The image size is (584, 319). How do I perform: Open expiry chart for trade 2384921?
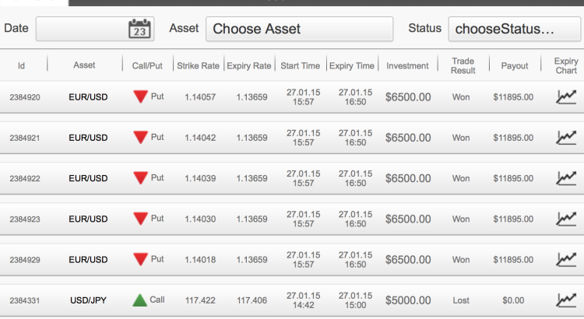coord(566,138)
